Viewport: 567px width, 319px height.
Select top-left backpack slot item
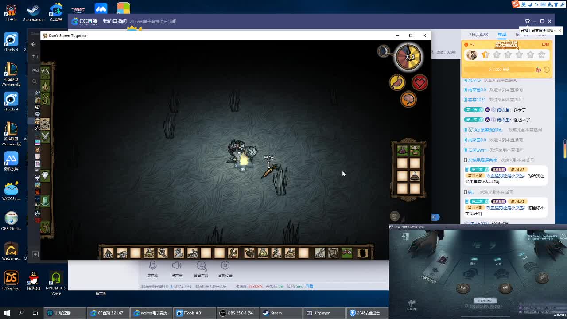pos(402,151)
